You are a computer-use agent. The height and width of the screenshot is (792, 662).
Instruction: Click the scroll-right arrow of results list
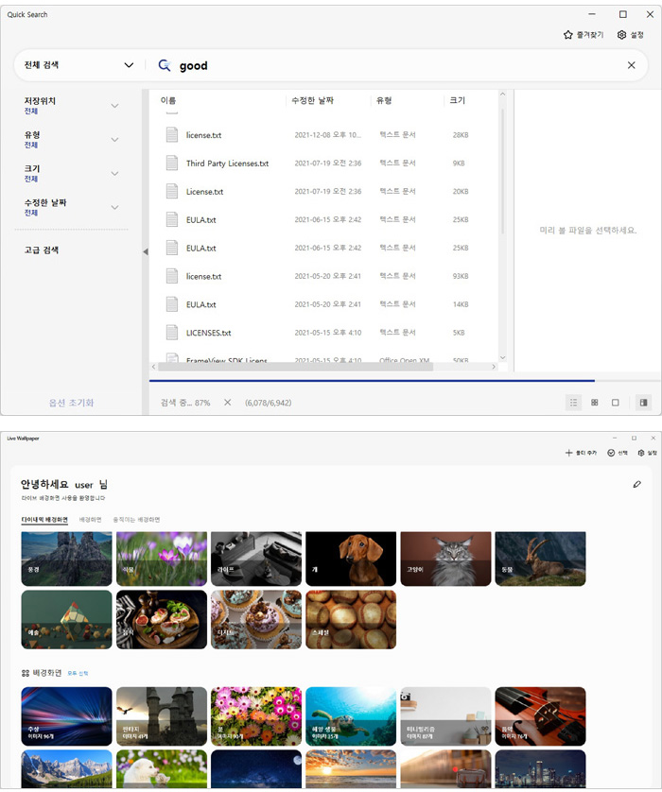tap(494, 367)
